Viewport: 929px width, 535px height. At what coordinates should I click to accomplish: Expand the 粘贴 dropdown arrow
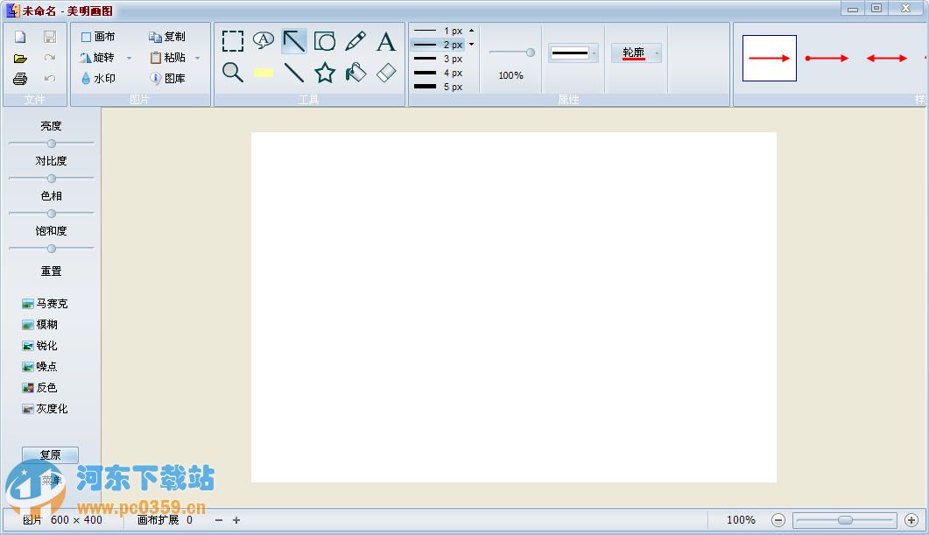pos(197,58)
